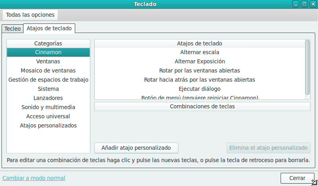Go back to Todas las opciones
318x186 pixels.
point(30,15)
